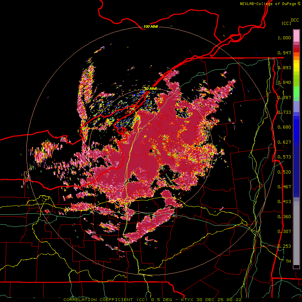Click the bright green color bar segment
This screenshot has width=302, height=302.
click(296, 92)
